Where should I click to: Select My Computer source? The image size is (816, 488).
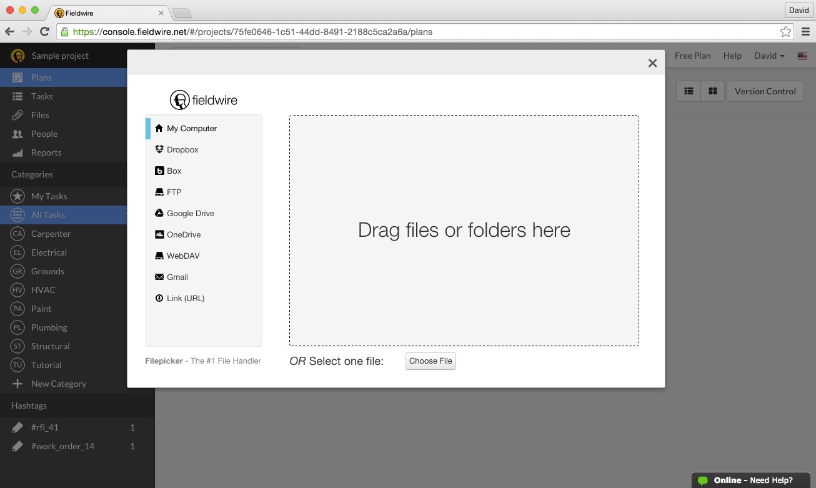click(204, 128)
